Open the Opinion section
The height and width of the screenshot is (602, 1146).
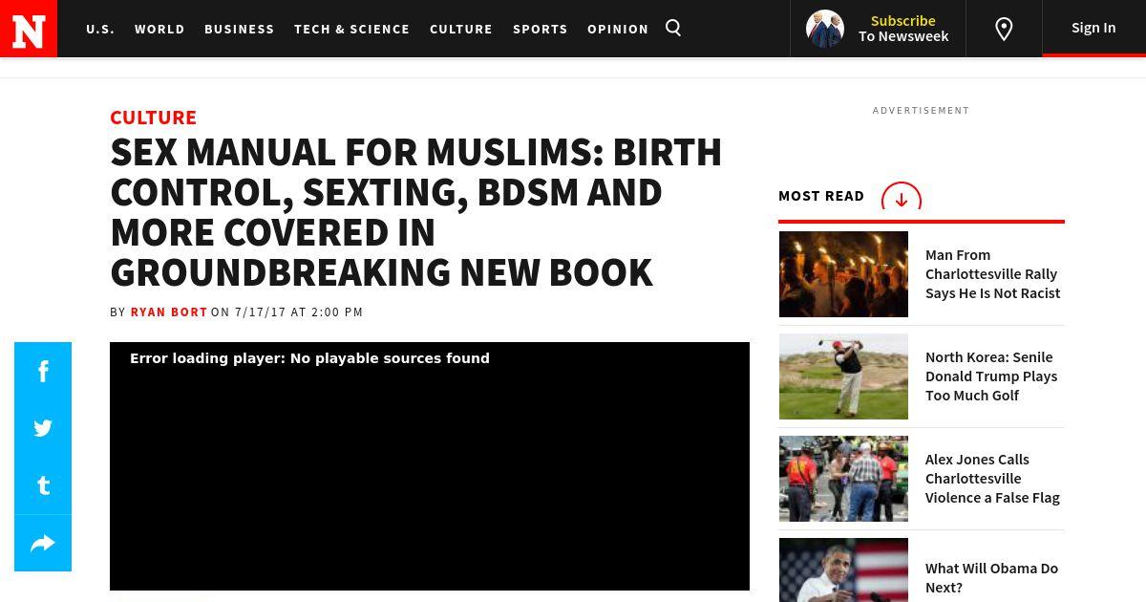coord(618,29)
